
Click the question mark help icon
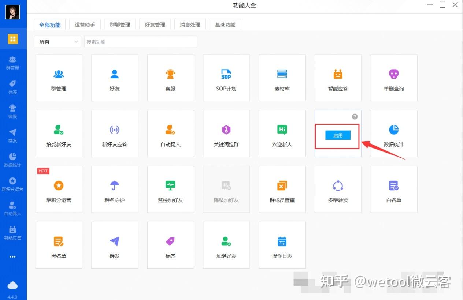coord(354,116)
